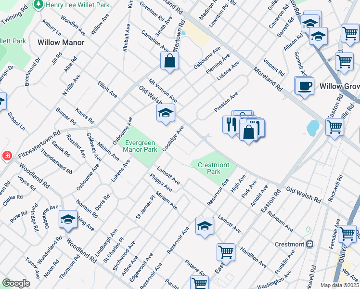Viewport: 360px width, 289px height.
Task: Select shopping cart marker on Easton Rd near pond
Action: coord(335,129)
